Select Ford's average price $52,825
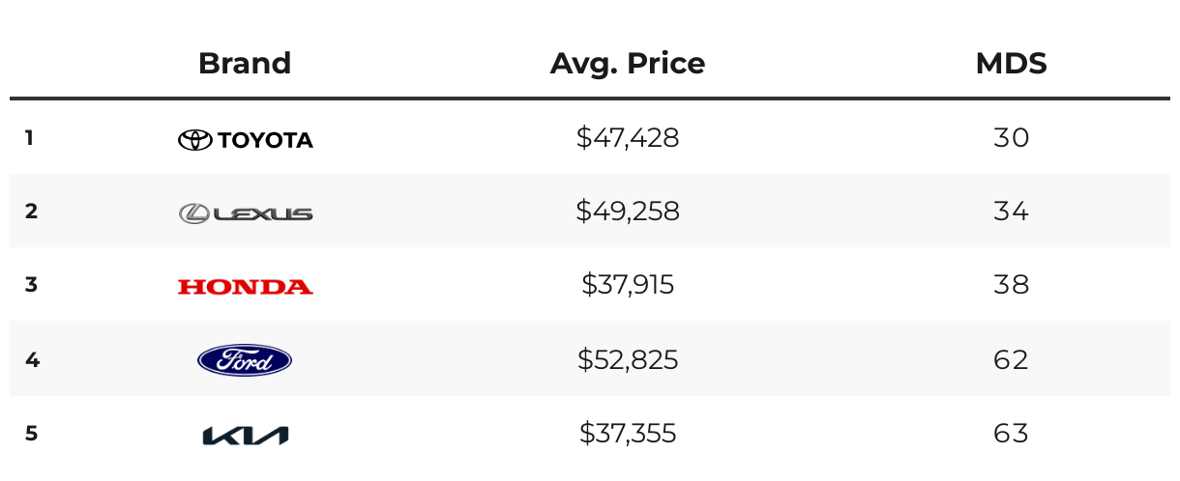The height and width of the screenshot is (481, 1180). tap(628, 360)
